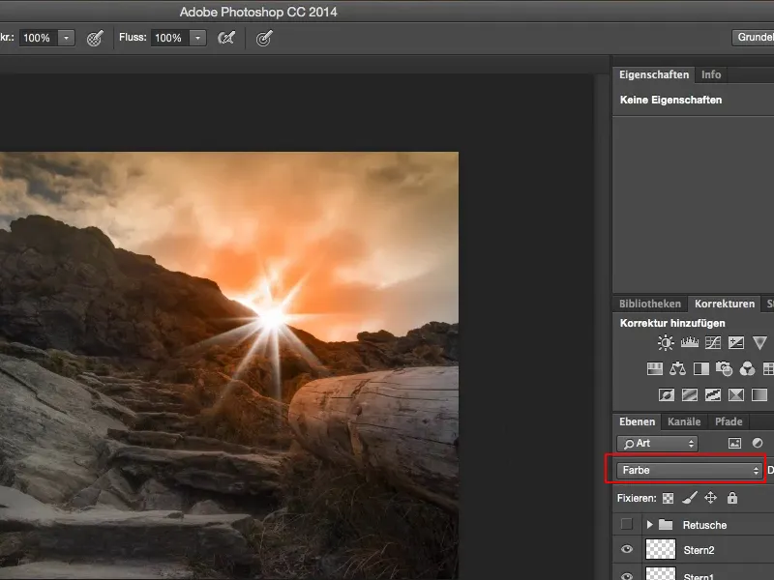Hide the Stern2 layer
This screenshot has width=774, height=580.
pos(627,550)
